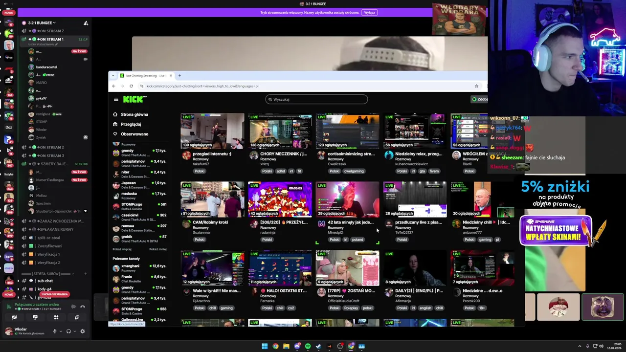Click Minedpl2 channel avatar icon
Screen dimensions: 626x352
321,224
